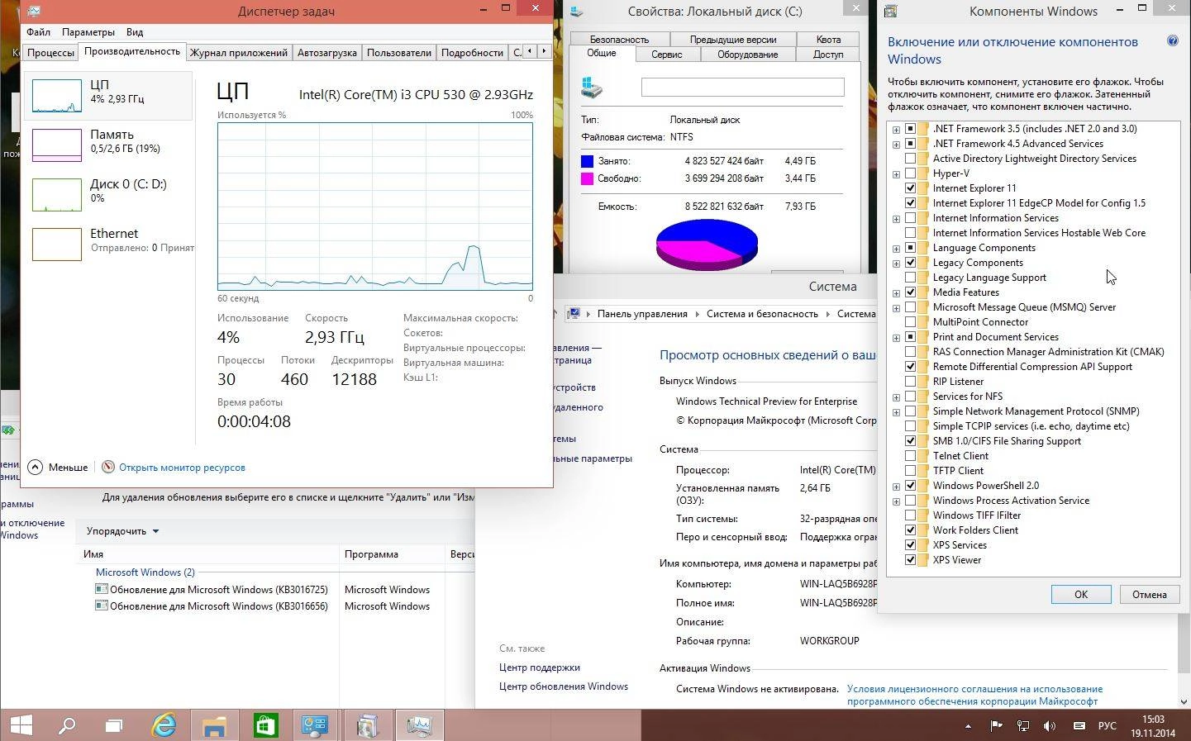Click Task Manager title bar icon
Image resolution: width=1191 pixels, height=741 pixels.
click(x=34, y=11)
